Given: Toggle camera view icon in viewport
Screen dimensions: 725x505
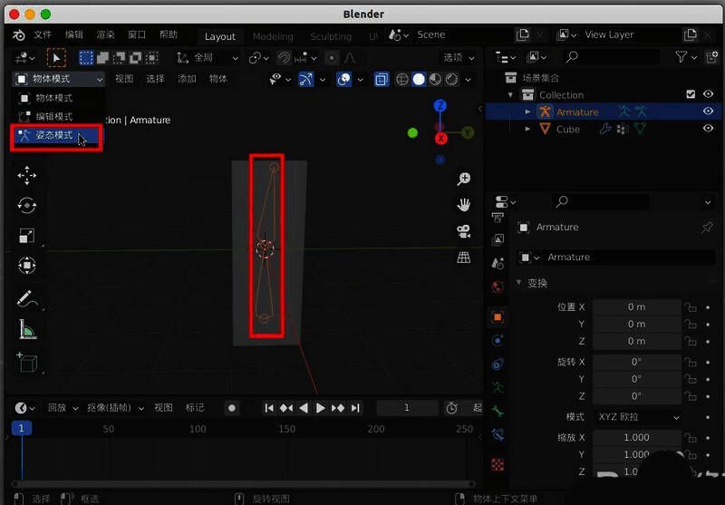Looking at the screenshot, I should [x=463, y=231].
